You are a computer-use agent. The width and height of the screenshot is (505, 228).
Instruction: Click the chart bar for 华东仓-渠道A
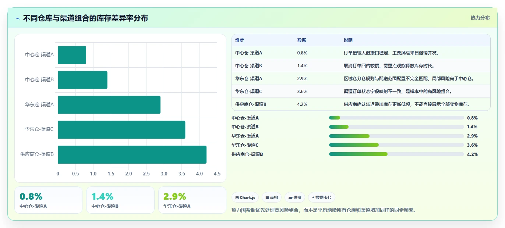point(109,105)
